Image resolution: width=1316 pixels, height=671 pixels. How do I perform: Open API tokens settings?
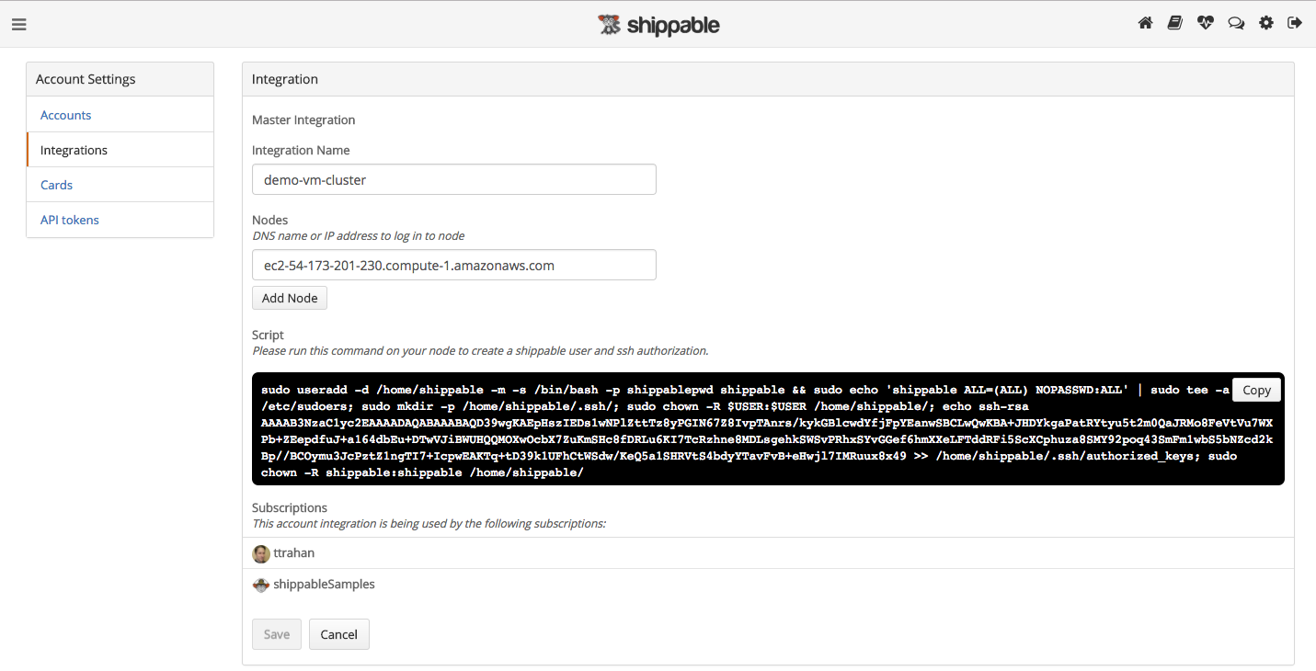point(120,220)
